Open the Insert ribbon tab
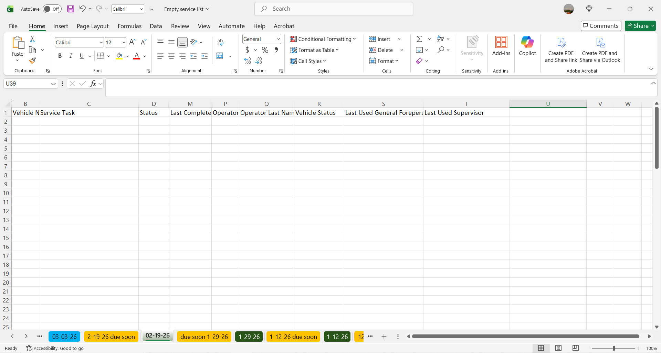This screenshot has height=353, width=661. pyautogui.click(x=61, y=26)
